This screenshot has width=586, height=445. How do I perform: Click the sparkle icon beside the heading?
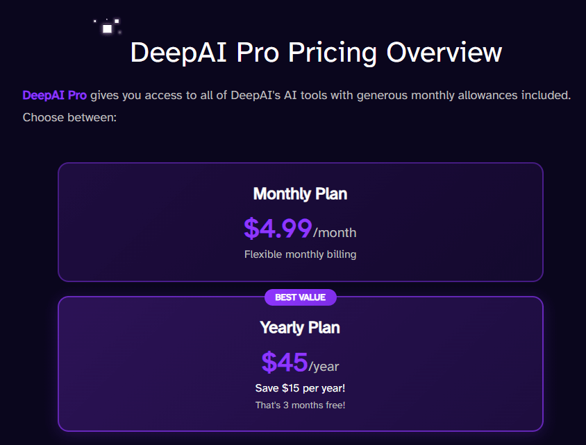point(108,26)
